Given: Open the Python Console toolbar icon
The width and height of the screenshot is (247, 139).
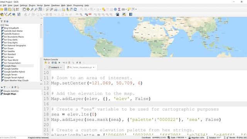Looking at the screenshot, I should pos(124,15).
